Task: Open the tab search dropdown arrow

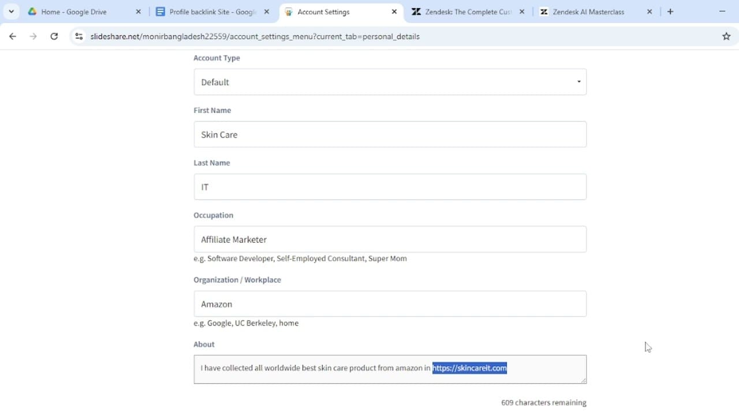Action: point(11,12)
